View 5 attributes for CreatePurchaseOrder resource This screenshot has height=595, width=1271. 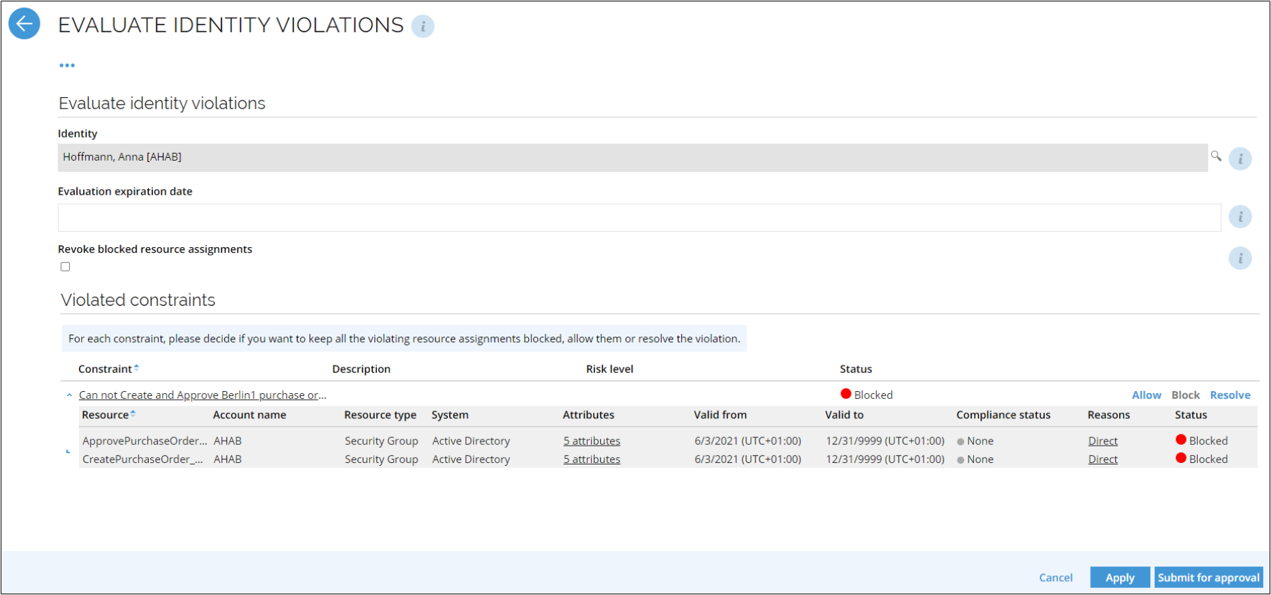click(592, 460)
